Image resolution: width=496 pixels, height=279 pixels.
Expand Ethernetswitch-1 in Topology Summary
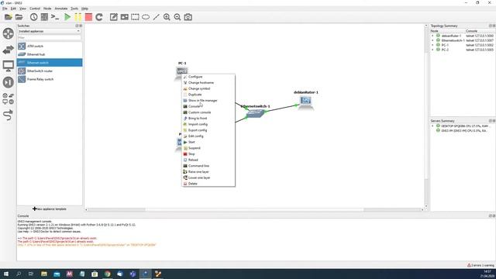click(432, 40)
